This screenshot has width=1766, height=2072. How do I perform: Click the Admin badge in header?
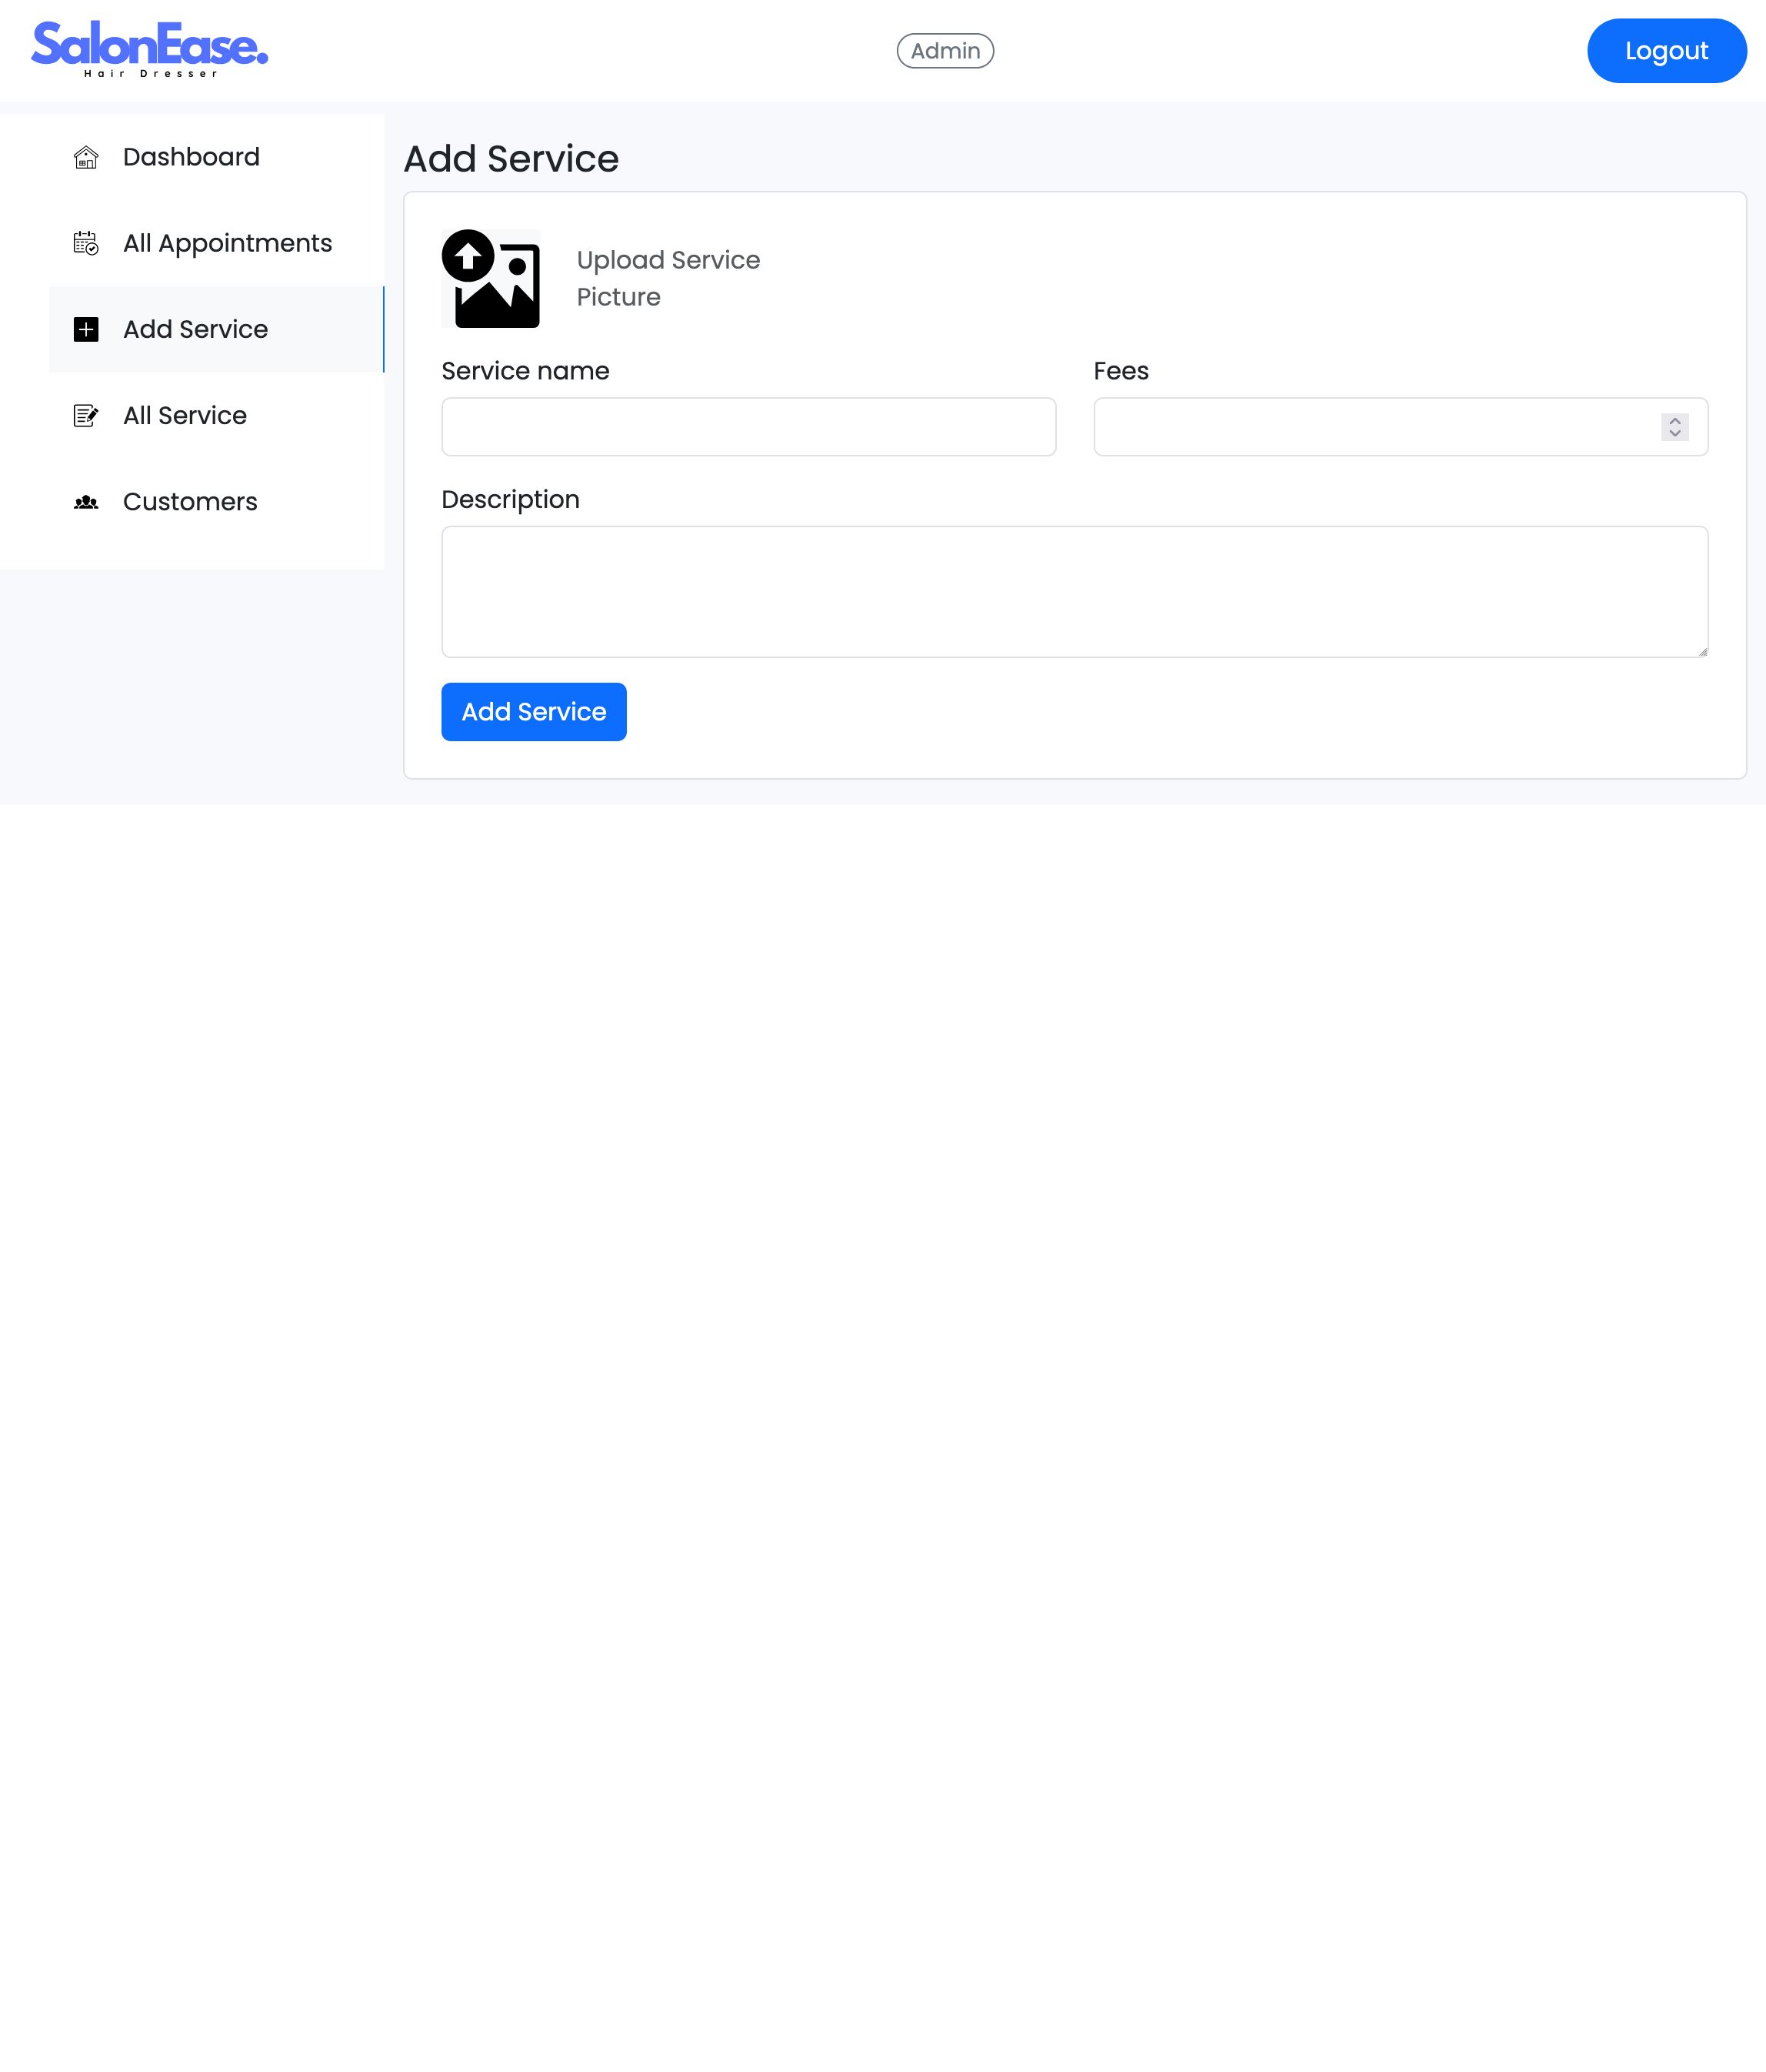coord(945,51)
